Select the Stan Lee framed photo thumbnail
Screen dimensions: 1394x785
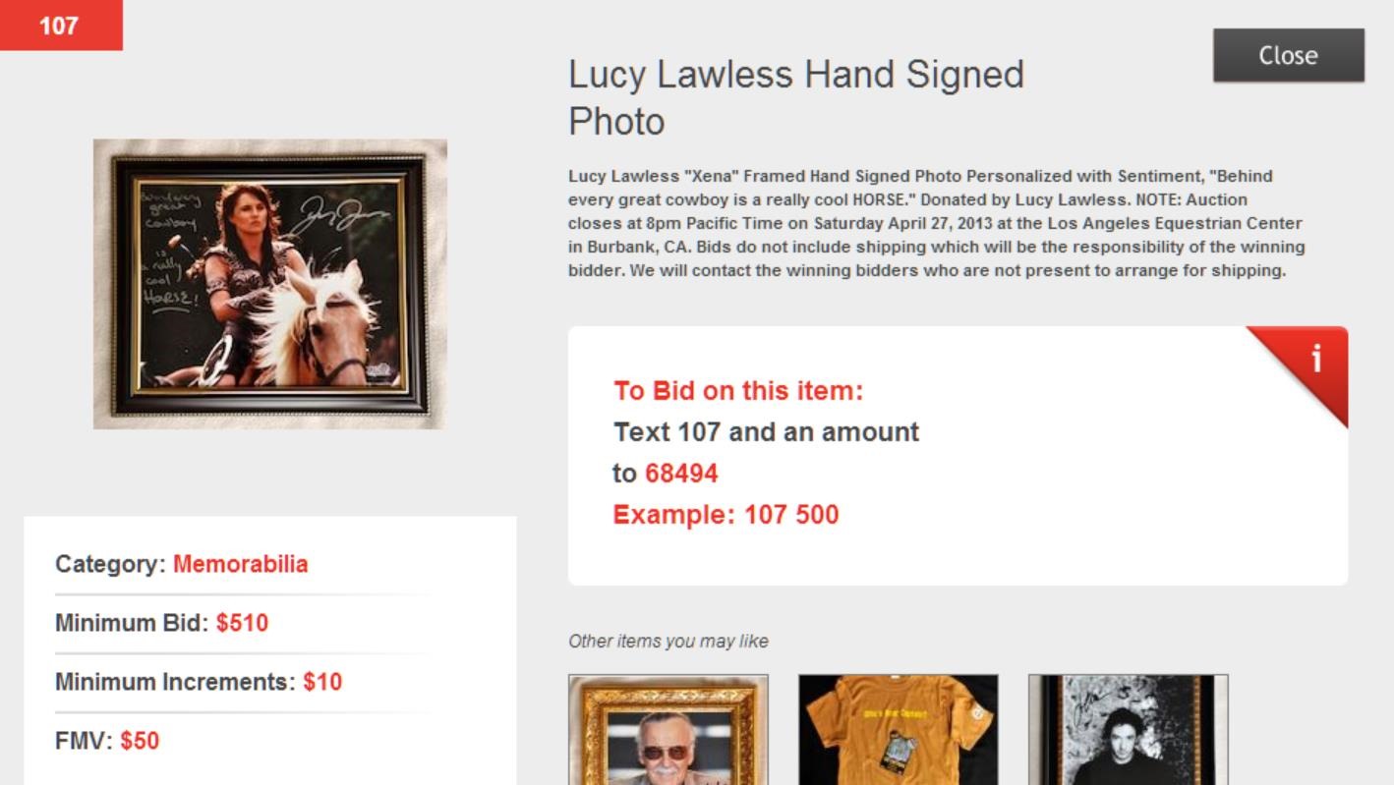click(668, 729)
